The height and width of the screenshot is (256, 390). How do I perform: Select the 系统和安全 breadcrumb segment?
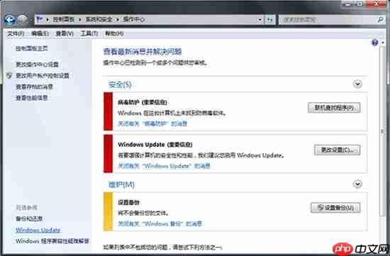click(x=99, y=19)
